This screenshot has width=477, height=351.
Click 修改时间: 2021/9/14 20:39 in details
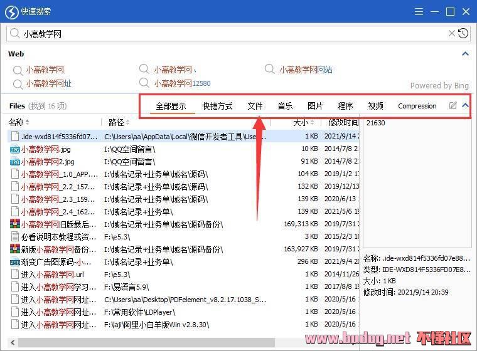(406, 292)
